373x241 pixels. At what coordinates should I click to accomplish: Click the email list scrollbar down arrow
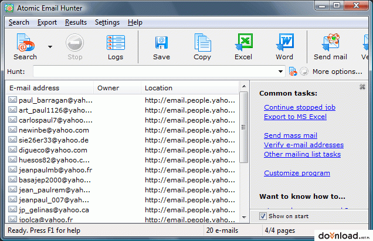coord(244,217)
